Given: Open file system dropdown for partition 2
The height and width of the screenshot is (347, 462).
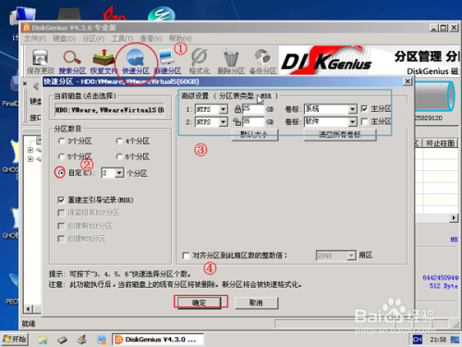Looking at the screenshot, I should click(x=224, y=122).
